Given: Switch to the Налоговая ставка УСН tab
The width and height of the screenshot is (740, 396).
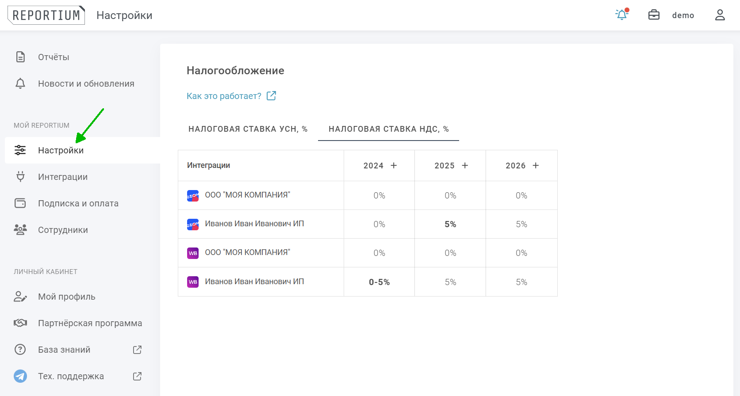Looking at the screenshot, I should [248, 129].
